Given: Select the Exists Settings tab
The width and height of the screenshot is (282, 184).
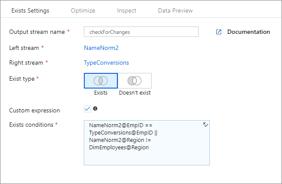Looking at the screenshot, I should [30, 10].
